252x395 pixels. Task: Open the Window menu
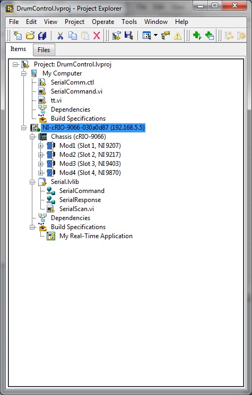pos(156,22)
